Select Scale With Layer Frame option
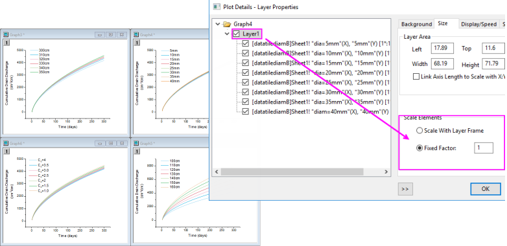Image resolution: width=507 pixels, height=246 pixels. (x=419, y=131)
